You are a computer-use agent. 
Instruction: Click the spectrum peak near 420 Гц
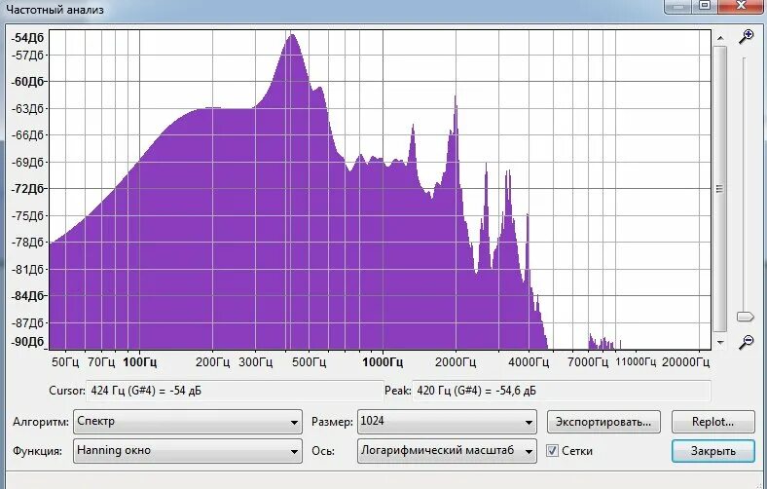292,35
